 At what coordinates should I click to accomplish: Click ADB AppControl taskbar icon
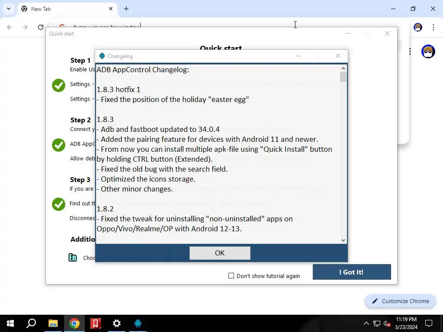click(138, 323)
